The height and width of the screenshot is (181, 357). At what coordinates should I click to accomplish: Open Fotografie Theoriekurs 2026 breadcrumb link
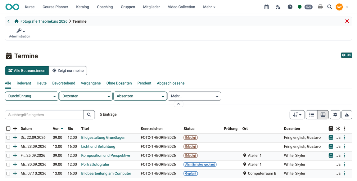pyautogui.click(x=44, y=21)
